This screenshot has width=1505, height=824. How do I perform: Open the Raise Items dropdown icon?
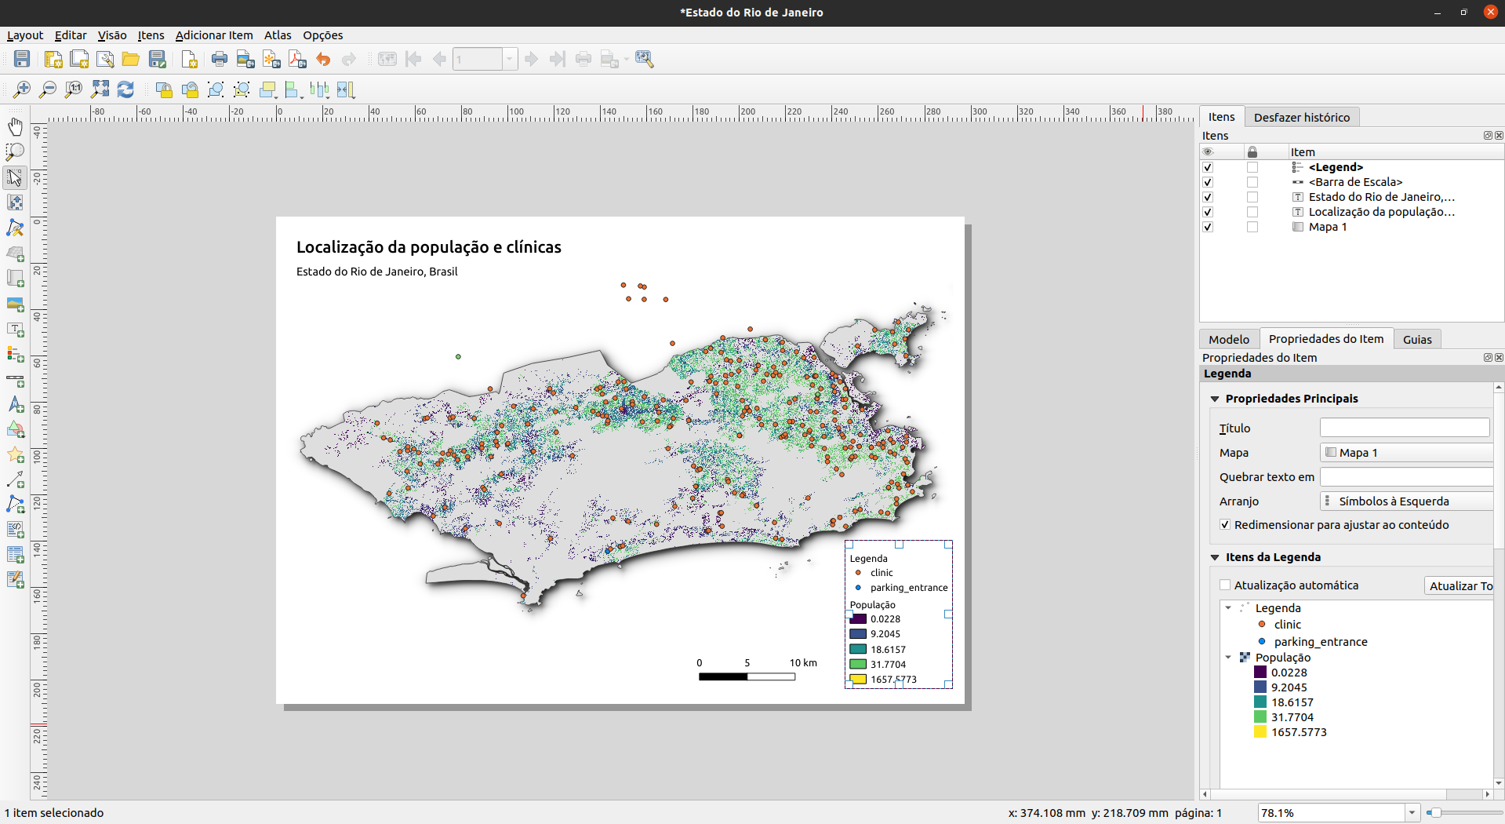(x=268, y=89)
